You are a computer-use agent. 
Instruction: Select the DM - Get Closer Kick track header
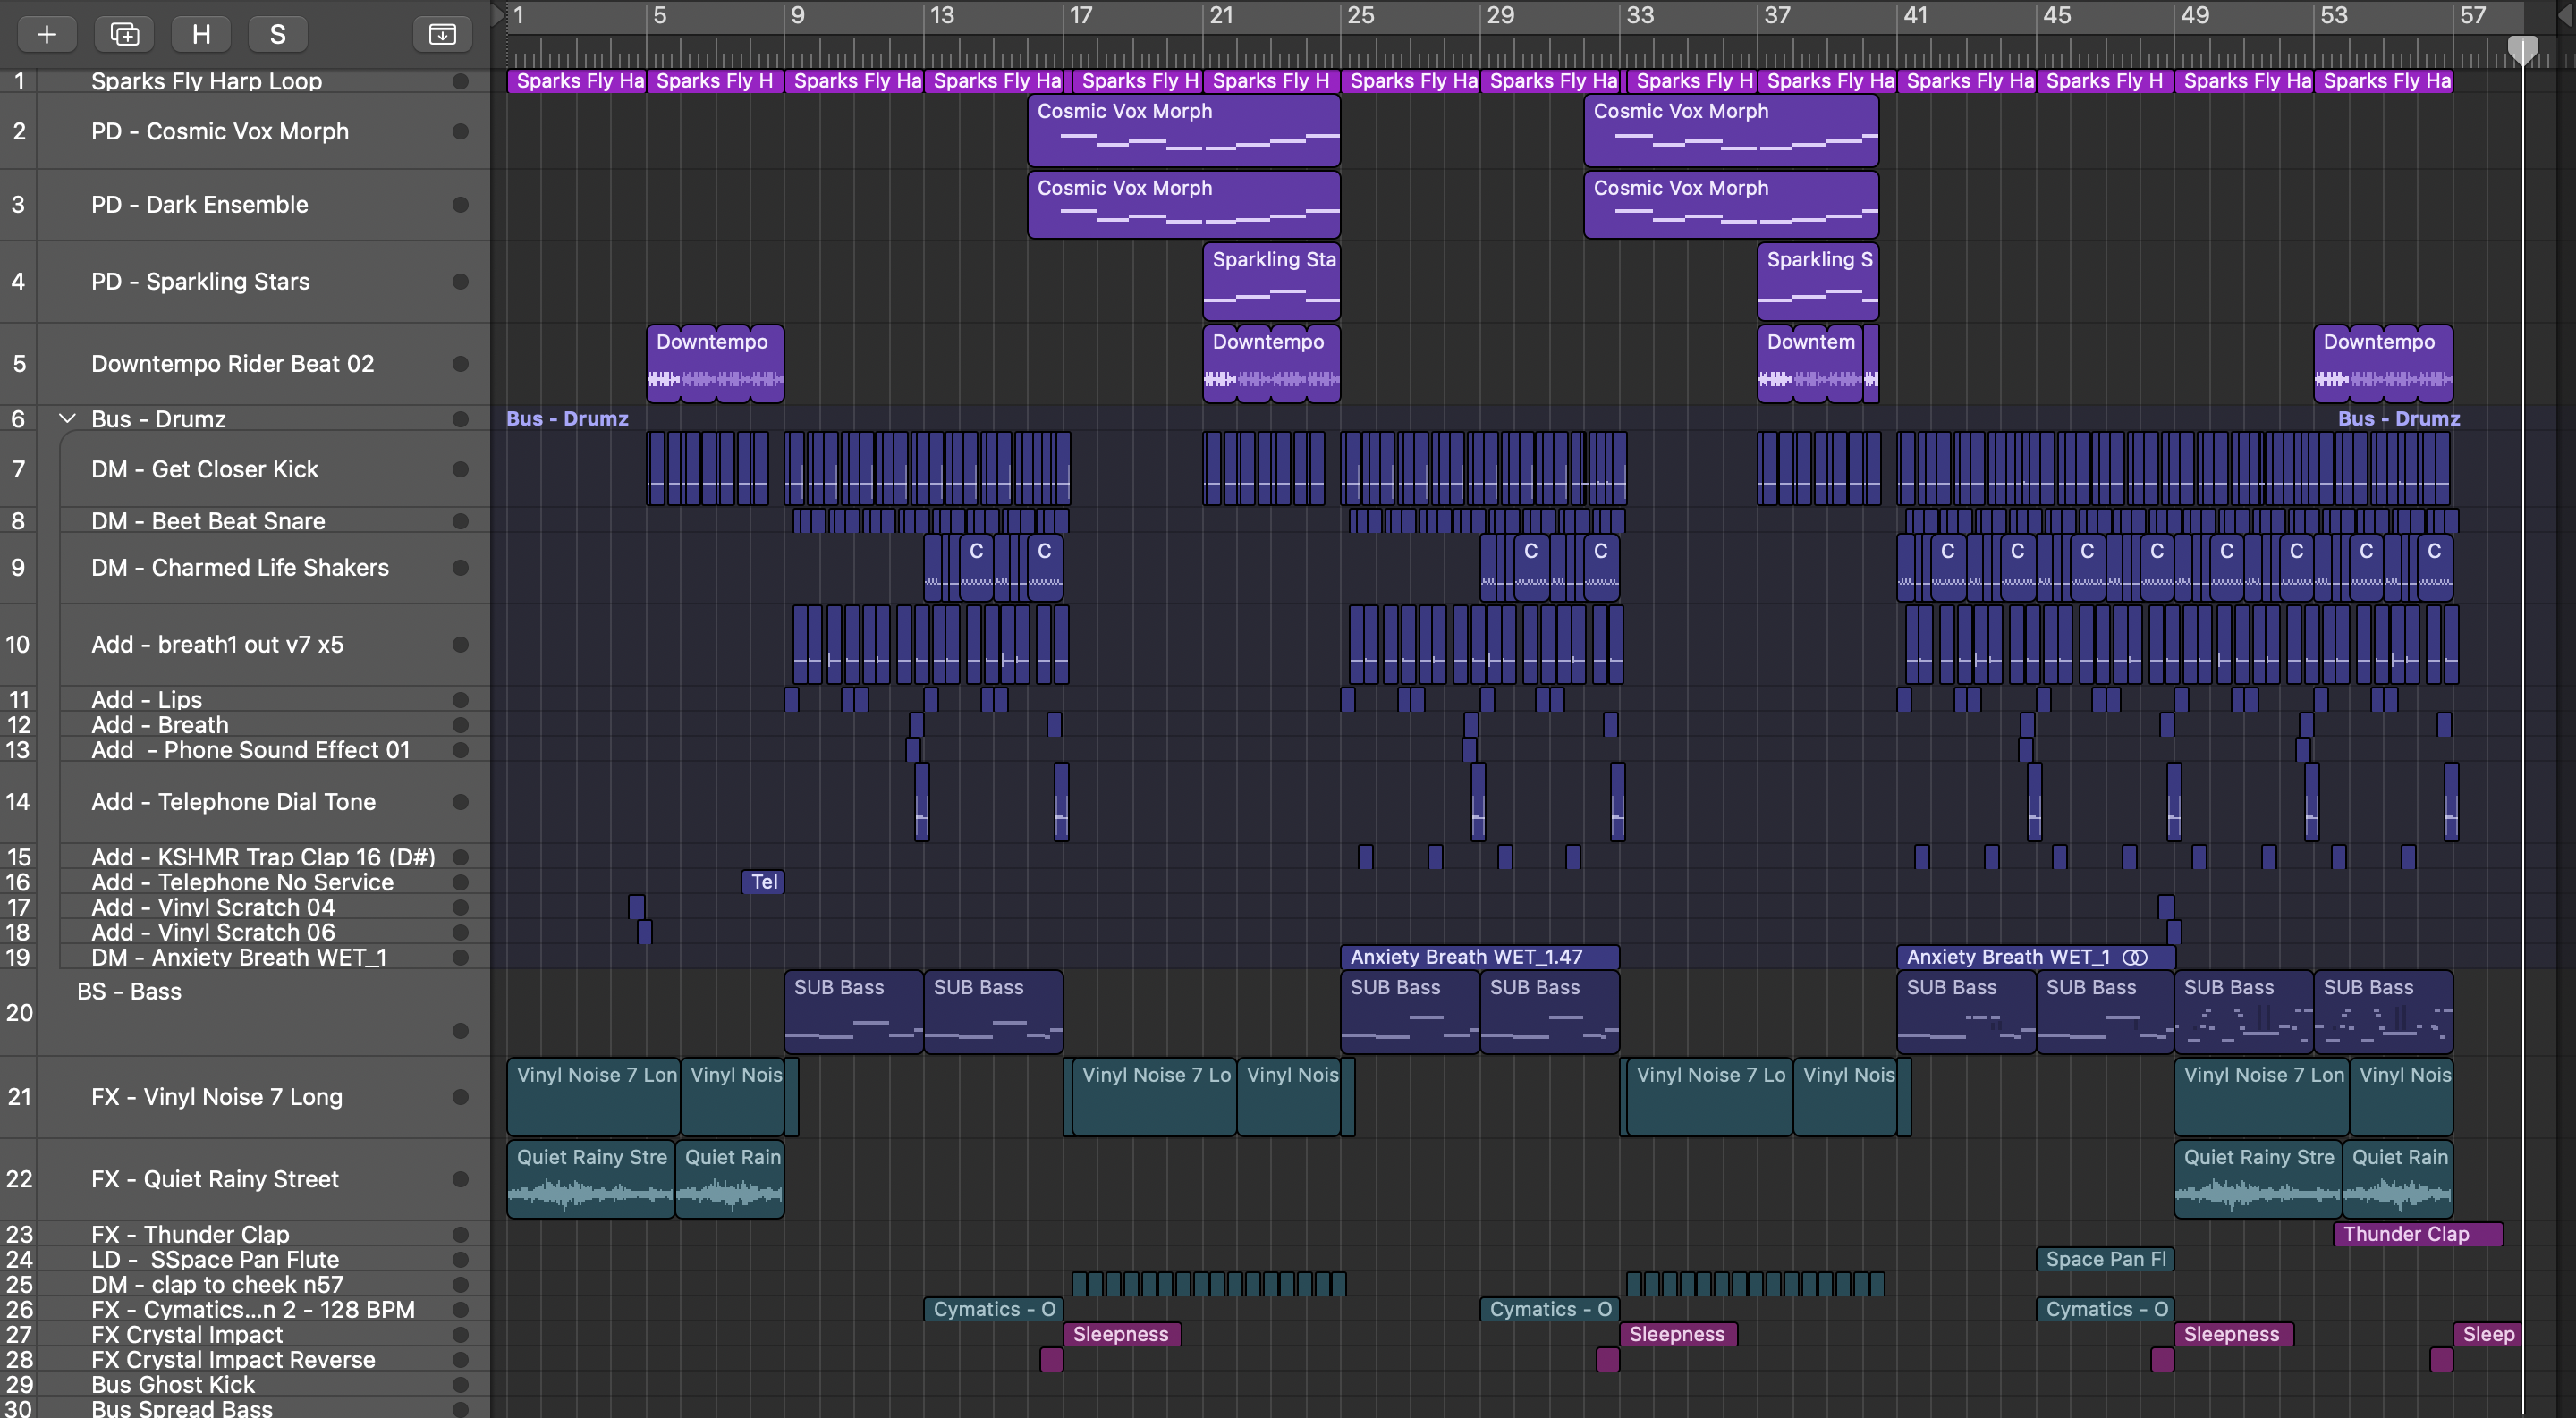204,468
